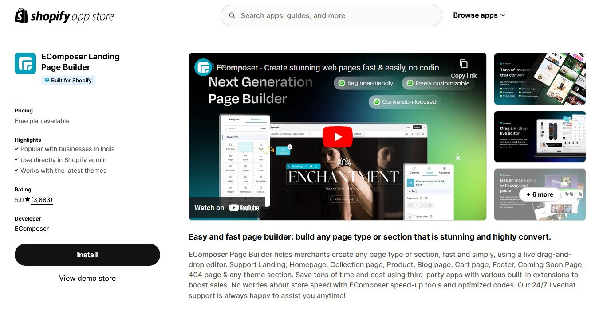The width and height of the screenshot is (599, 310).
Task: Open the Drag and drop live editor thumbnail
Action: (x=540, y=136)
